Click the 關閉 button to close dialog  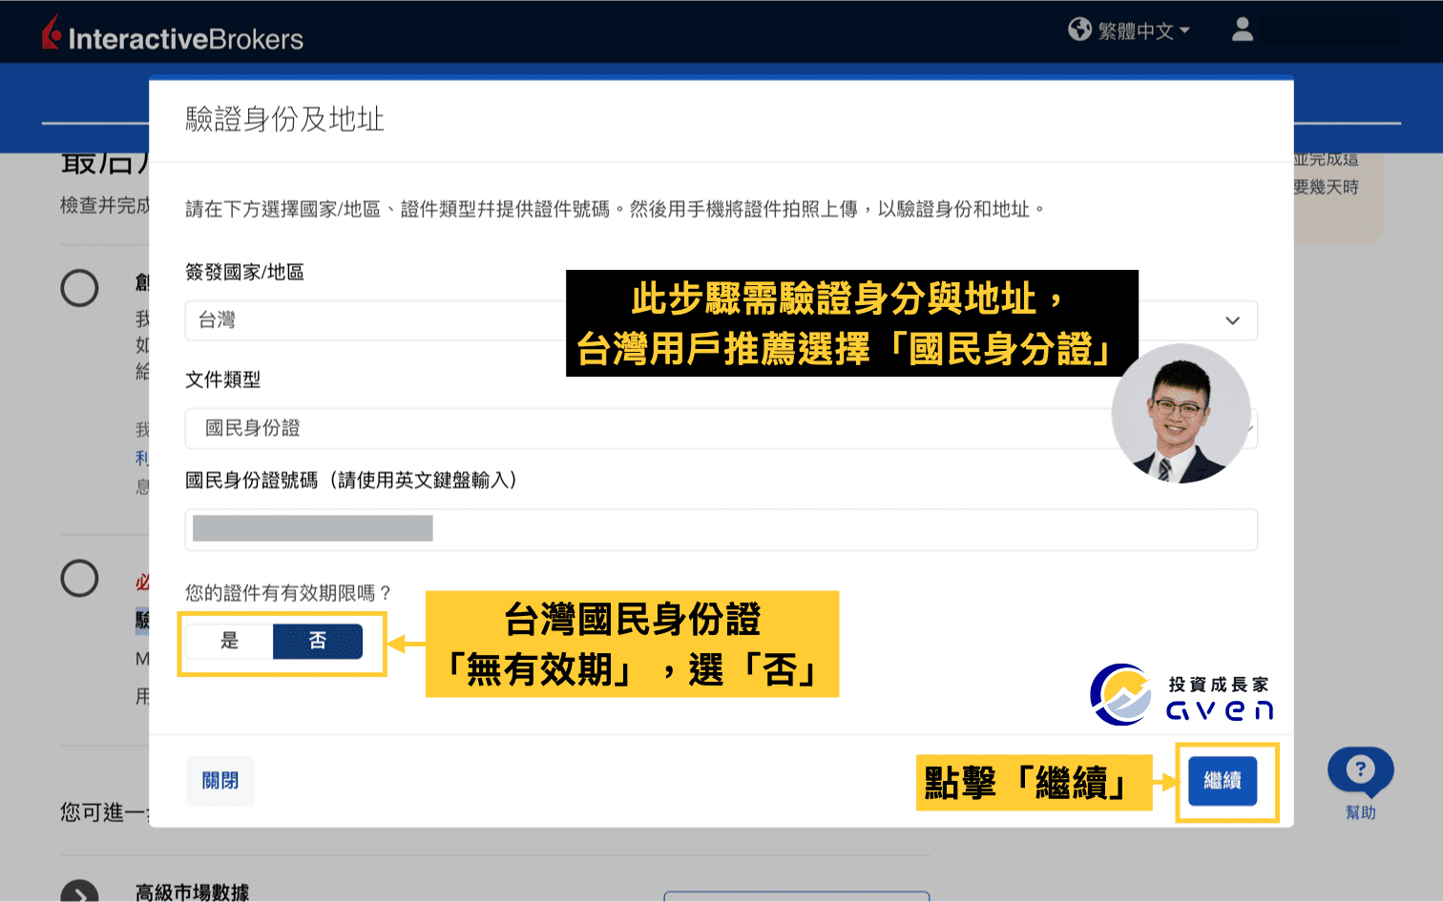tap(220, 781)
